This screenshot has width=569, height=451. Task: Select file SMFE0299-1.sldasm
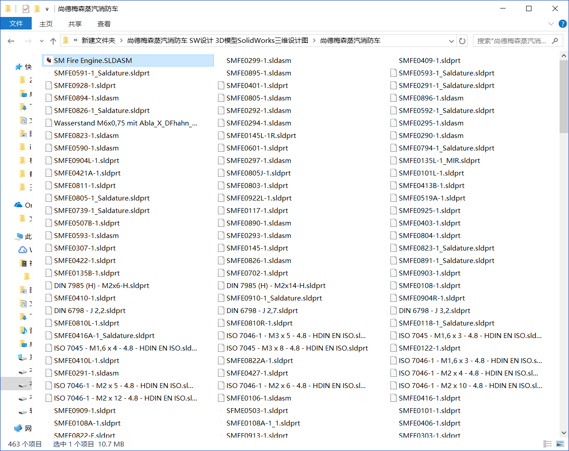(x=259, y=60)
